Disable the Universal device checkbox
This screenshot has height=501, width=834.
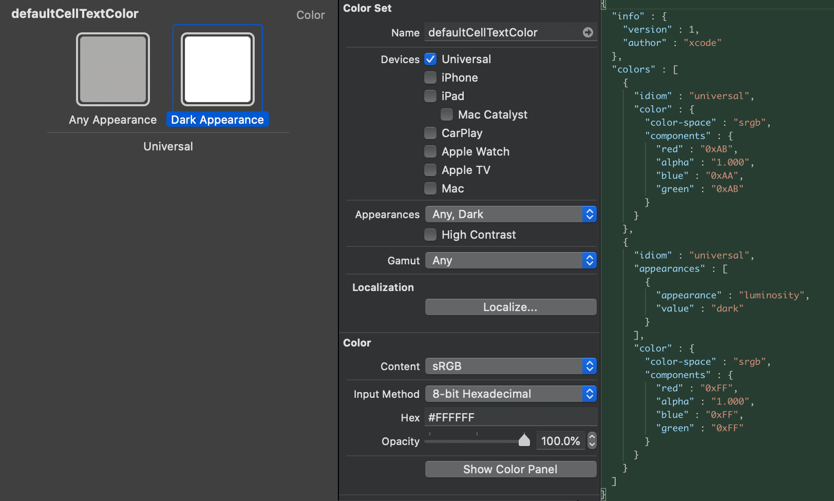click(x=430, y=59)
